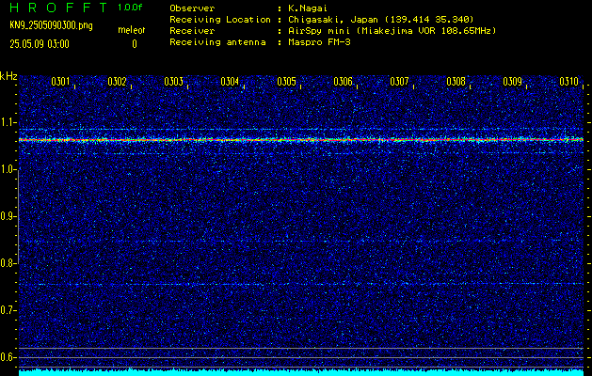Click the kHz axis unit label
The height and width of the screenshot is (376, 592).
(8, 76)
